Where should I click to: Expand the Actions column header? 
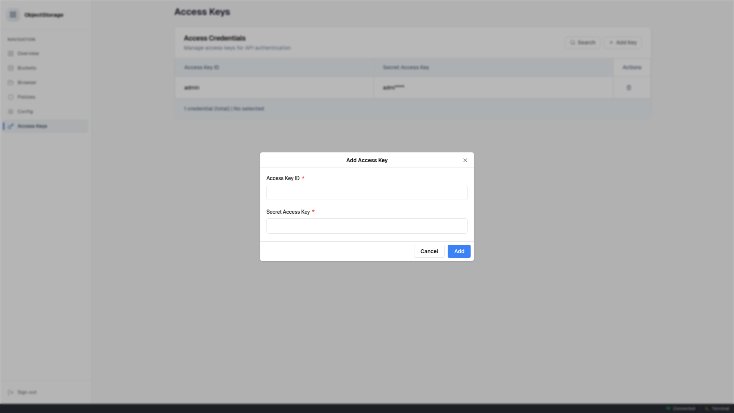[x=632, y=67]
